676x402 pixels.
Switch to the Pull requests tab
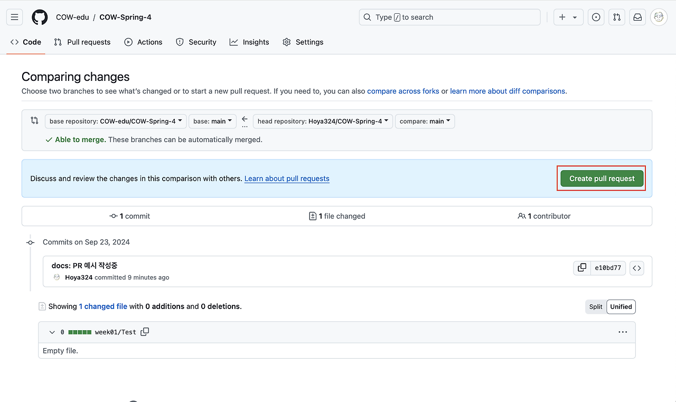(x=82, y=42)
